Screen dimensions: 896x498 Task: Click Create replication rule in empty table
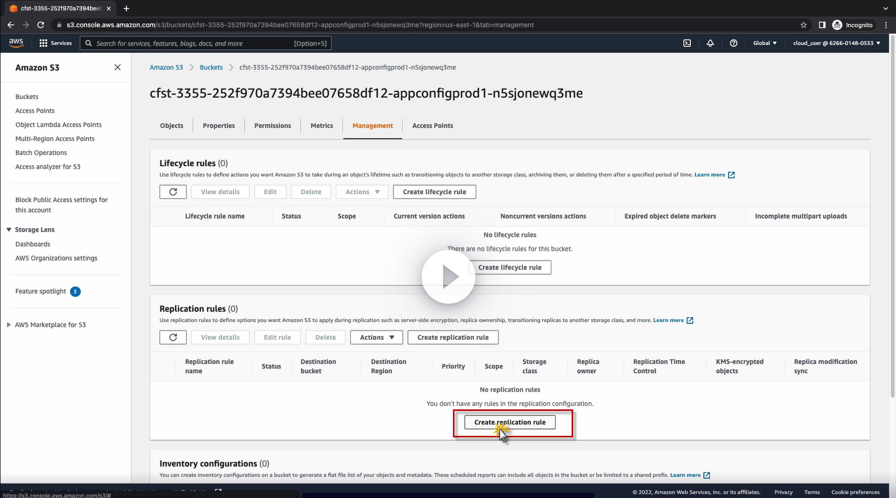[x=510, y=422]
